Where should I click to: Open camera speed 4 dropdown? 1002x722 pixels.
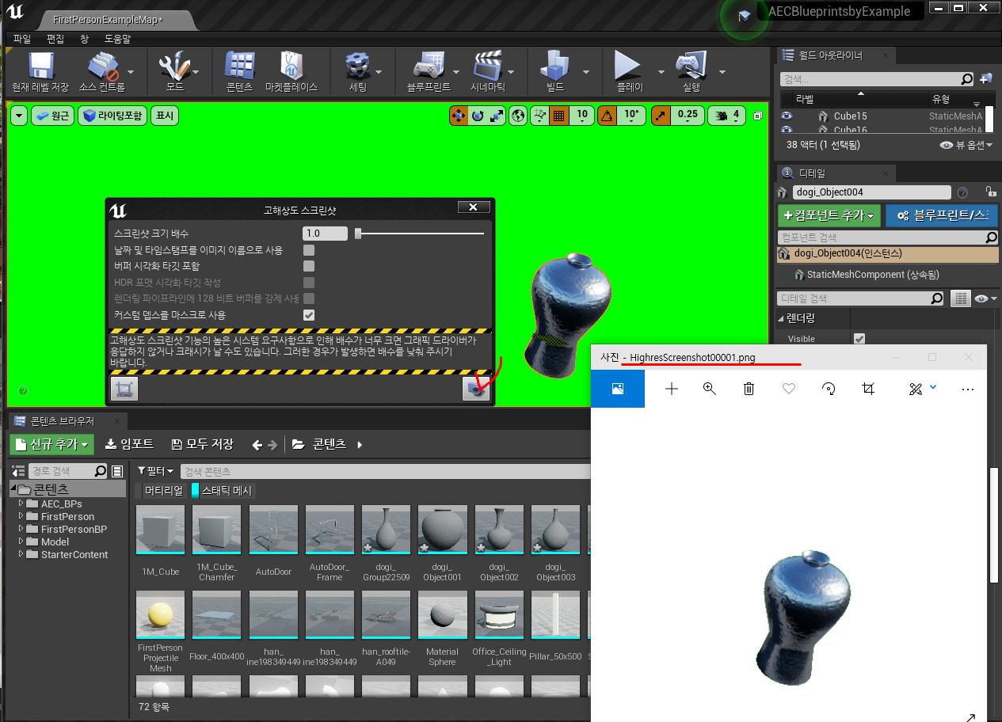[x=727, y=116]
